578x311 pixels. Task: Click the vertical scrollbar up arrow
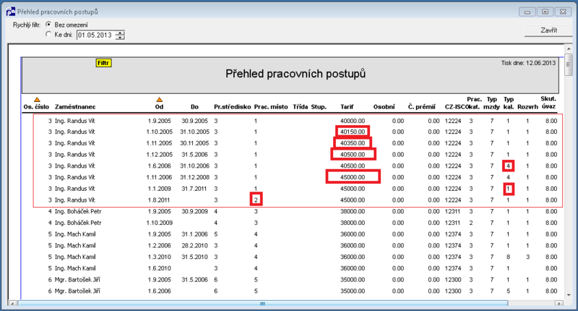click(569, 48)
